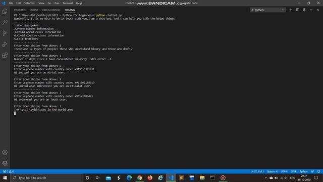Open Google Chrome on taskbar
Viewport: 323px width, 182px height.
(x=139, y=177)
